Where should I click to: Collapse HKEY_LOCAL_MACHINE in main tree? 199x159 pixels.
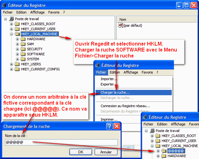pos(11,34)
